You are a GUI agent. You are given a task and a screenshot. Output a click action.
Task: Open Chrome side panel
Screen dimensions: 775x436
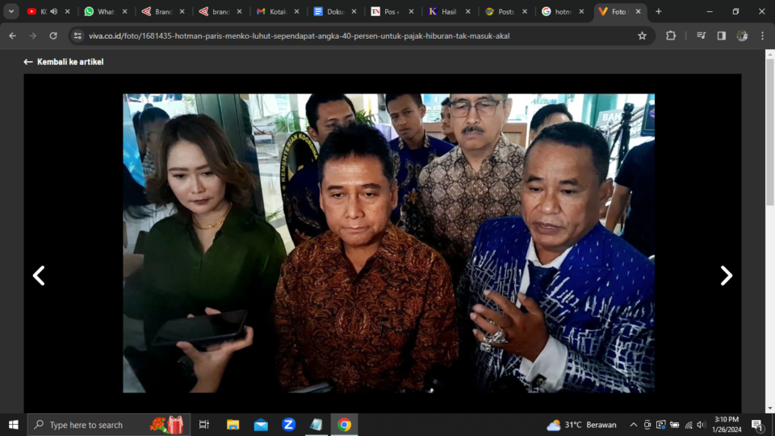pyautogui.click(x=721, y=36)
